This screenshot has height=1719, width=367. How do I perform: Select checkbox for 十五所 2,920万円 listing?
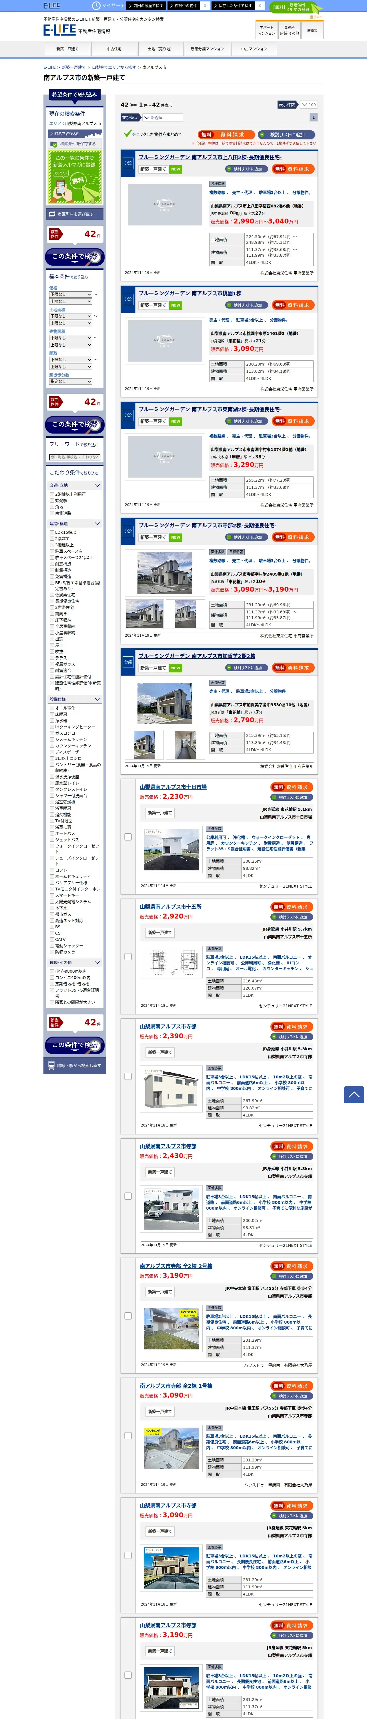[128, 956]
